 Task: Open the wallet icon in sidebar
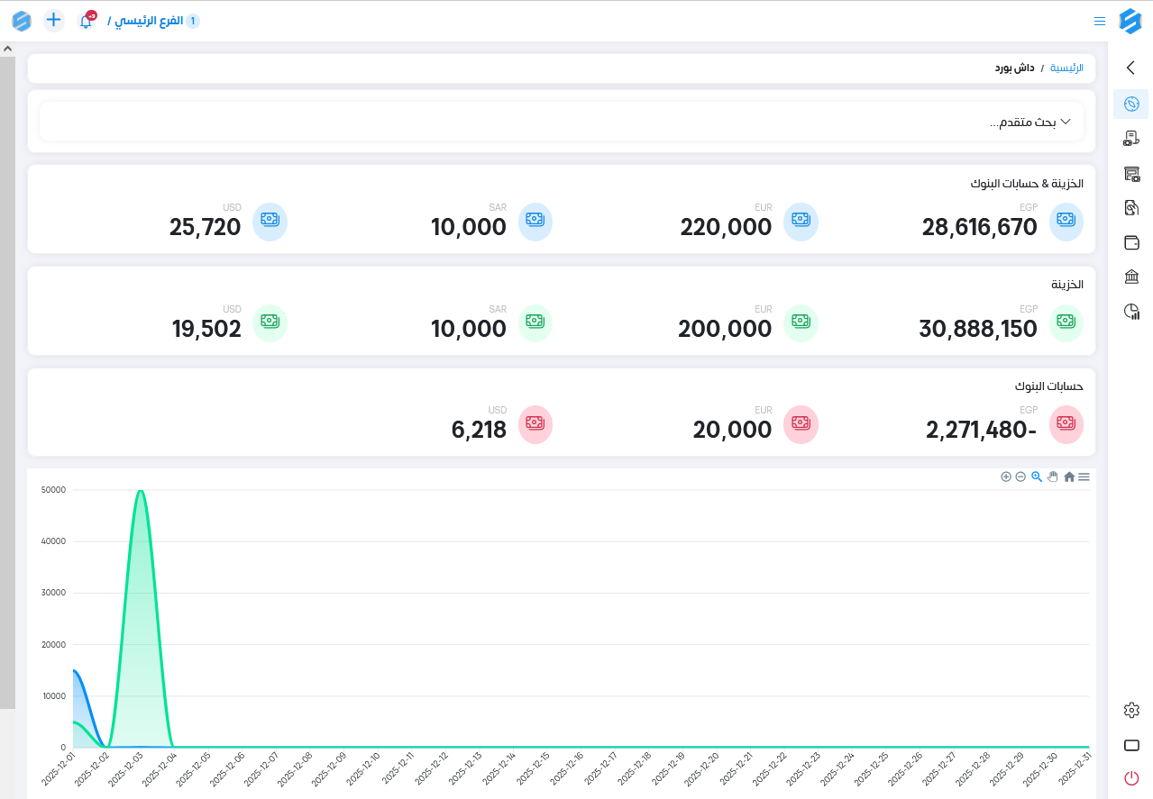[x=1131, y=242]
